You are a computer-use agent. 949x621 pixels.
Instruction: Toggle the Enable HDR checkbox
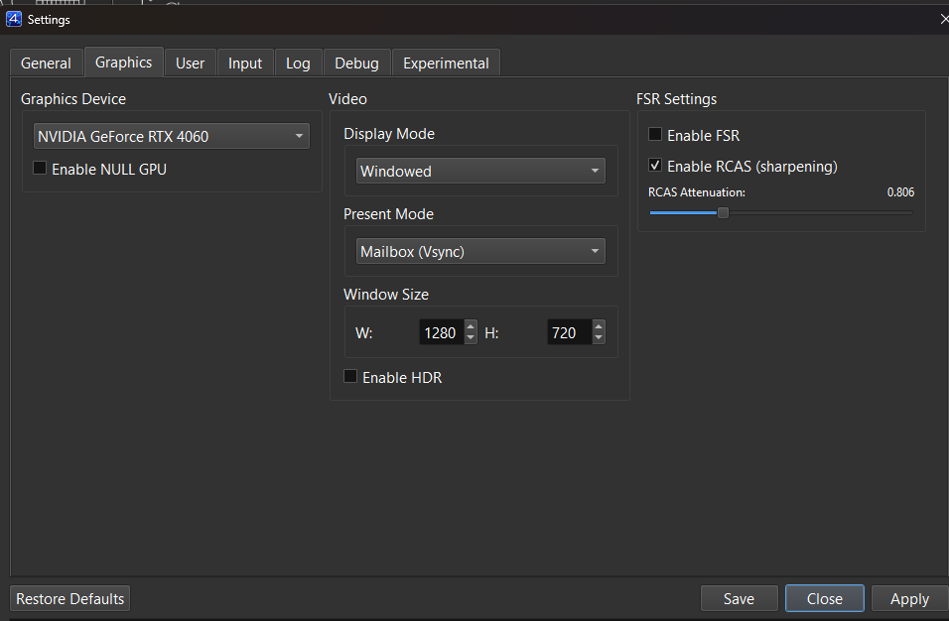click(350, 376)
